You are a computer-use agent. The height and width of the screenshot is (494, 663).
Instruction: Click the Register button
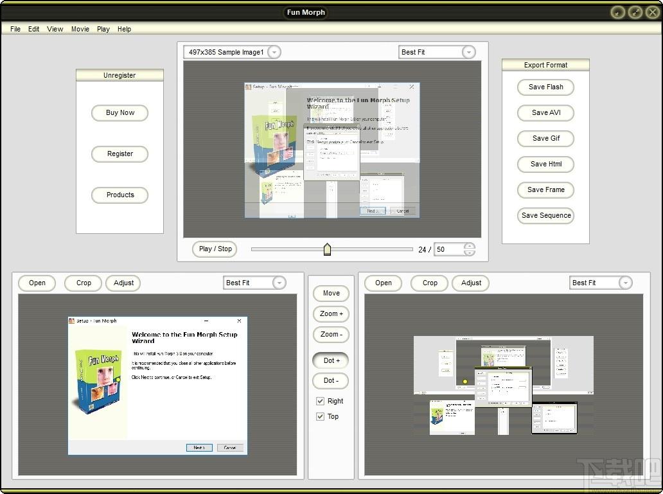[119, 154]
